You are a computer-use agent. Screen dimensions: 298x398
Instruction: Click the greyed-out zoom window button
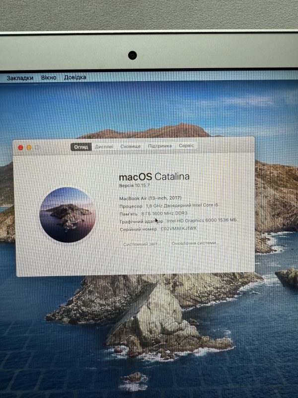tap(38, 147)
